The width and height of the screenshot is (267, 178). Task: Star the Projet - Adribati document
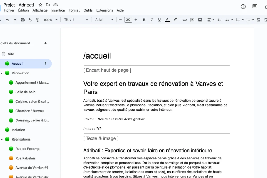(x=40, y=5)
